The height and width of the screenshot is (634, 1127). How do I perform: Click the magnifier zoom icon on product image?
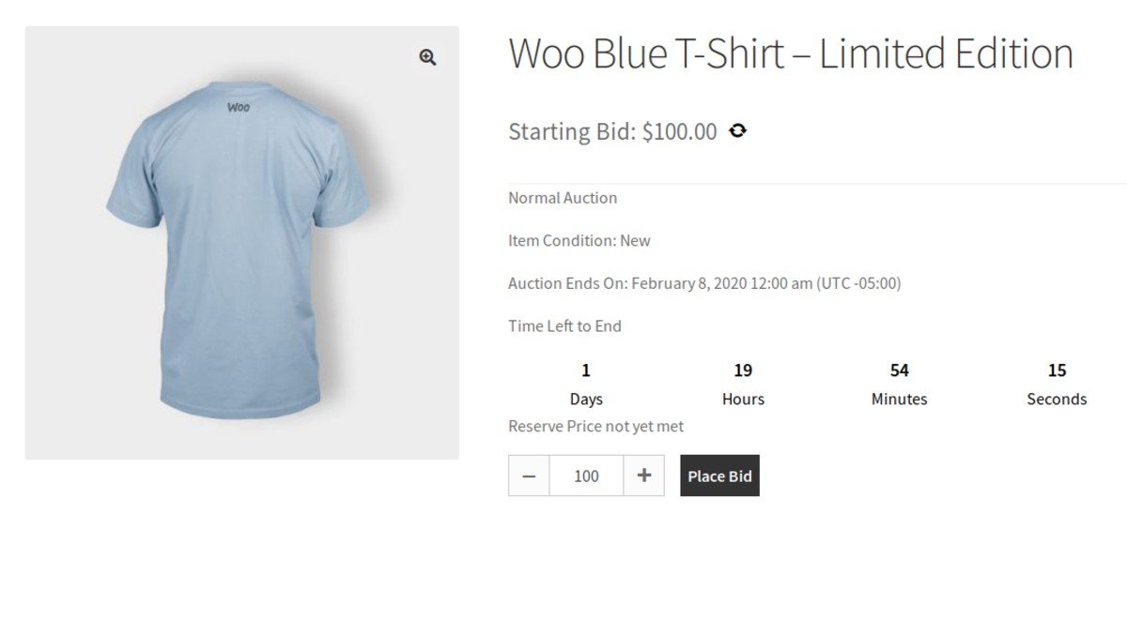(427, 58)
